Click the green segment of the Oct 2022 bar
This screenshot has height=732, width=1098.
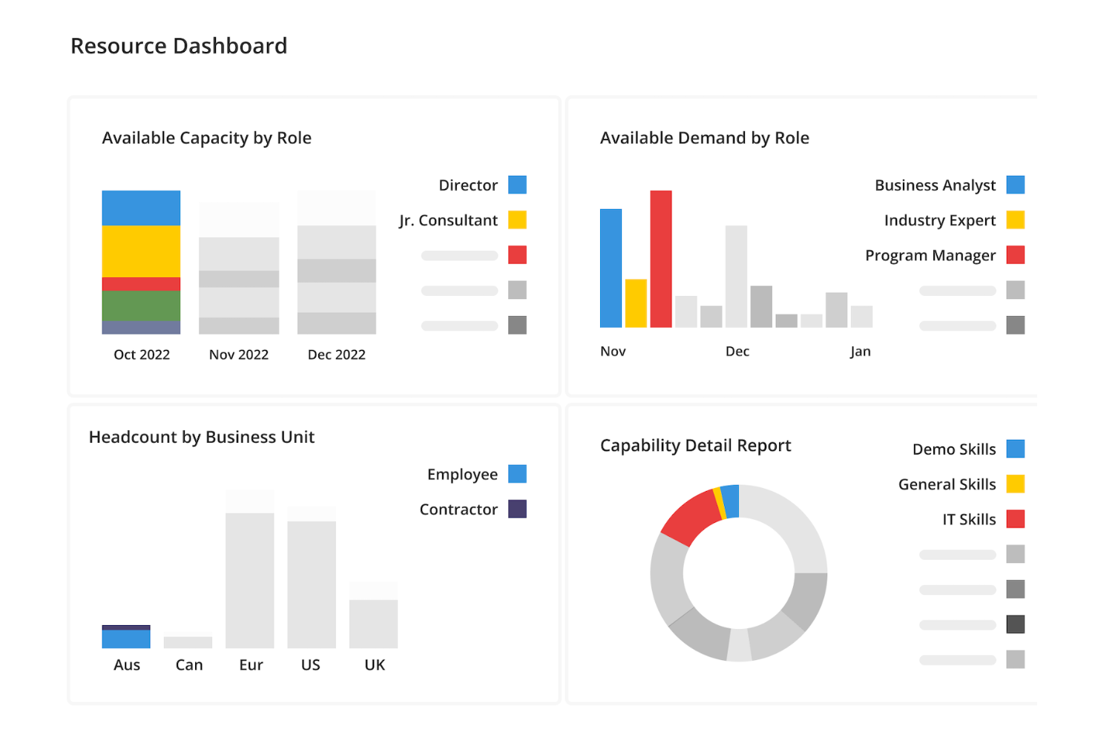click(141, 306)
